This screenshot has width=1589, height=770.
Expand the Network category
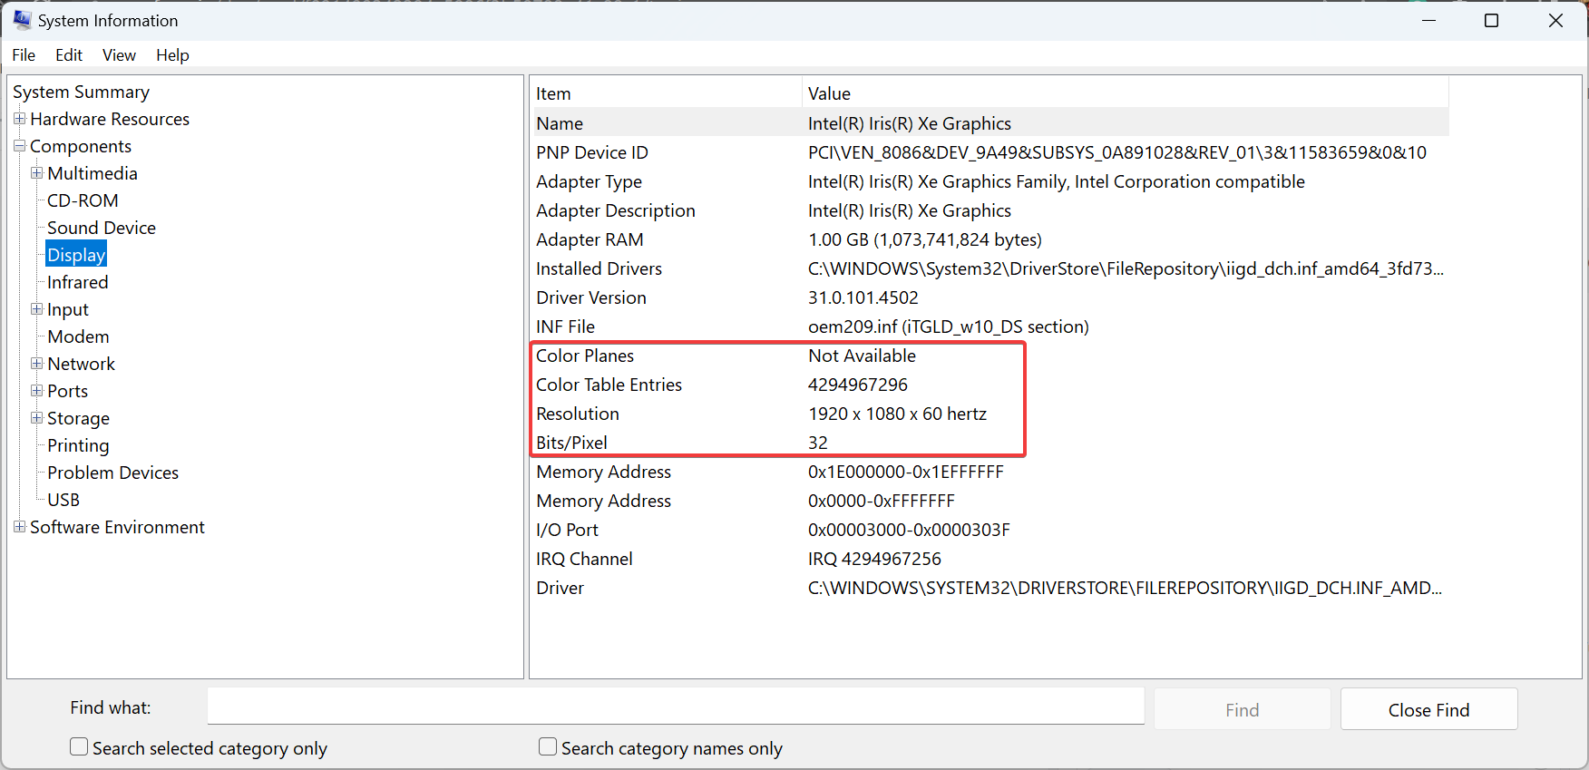pos(36,364)
